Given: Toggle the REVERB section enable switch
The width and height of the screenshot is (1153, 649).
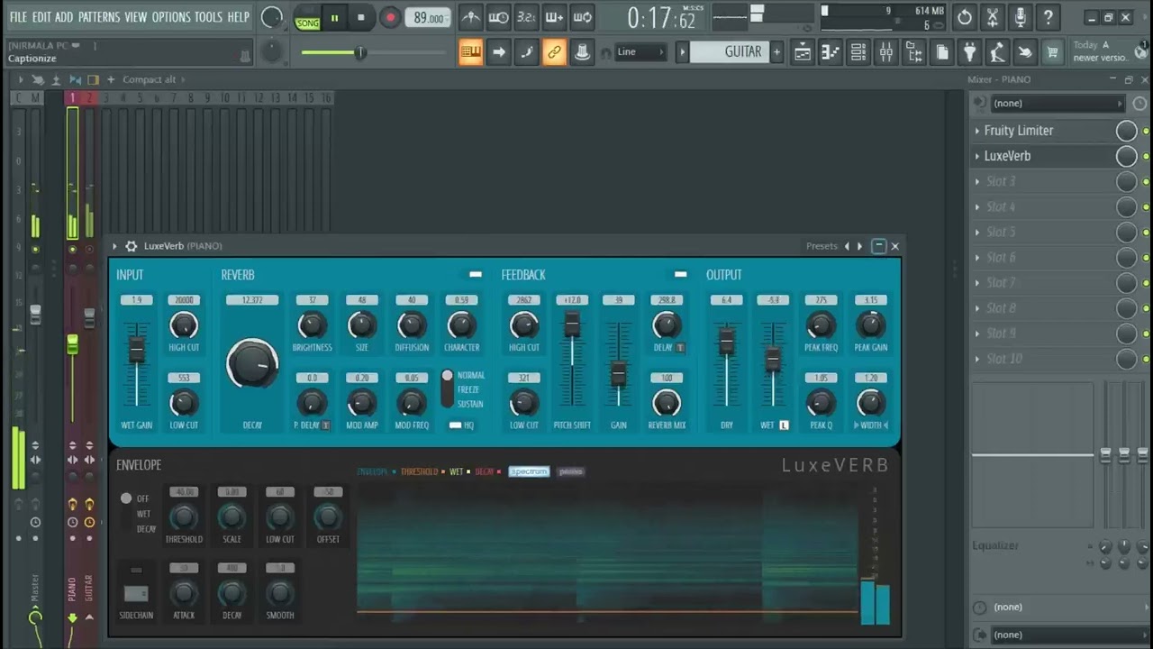Looking at the screenshot, I should pos(476,275).
